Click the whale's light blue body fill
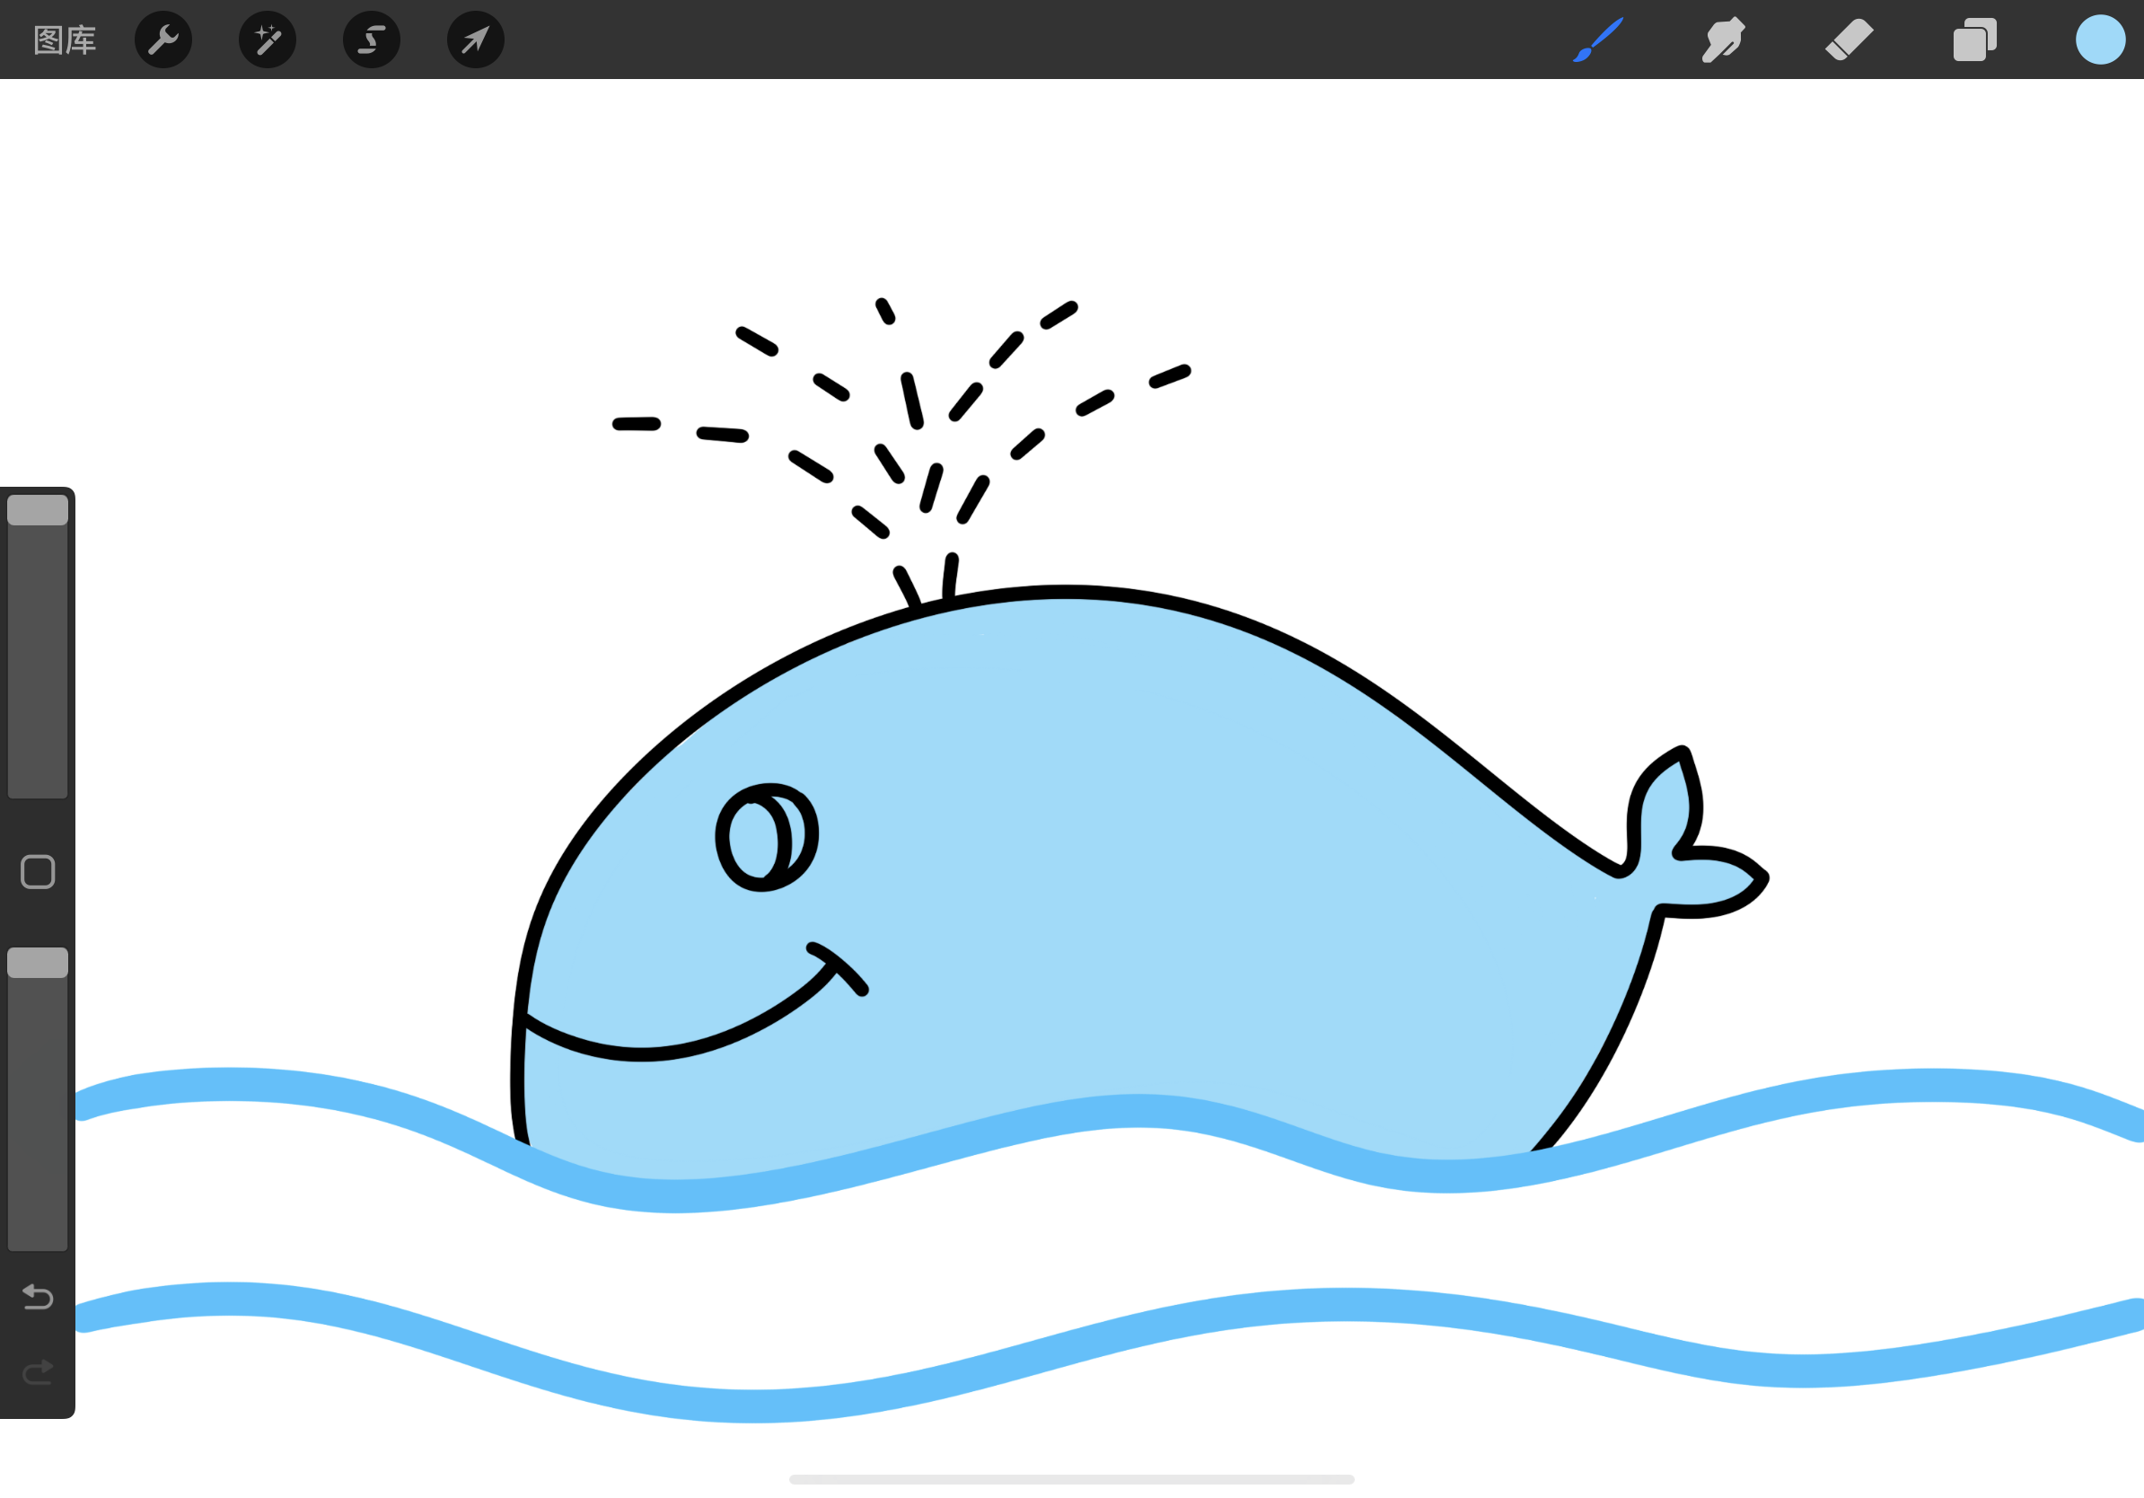The height and width of the screenshot is (1498, 2144). point(1120,841)
